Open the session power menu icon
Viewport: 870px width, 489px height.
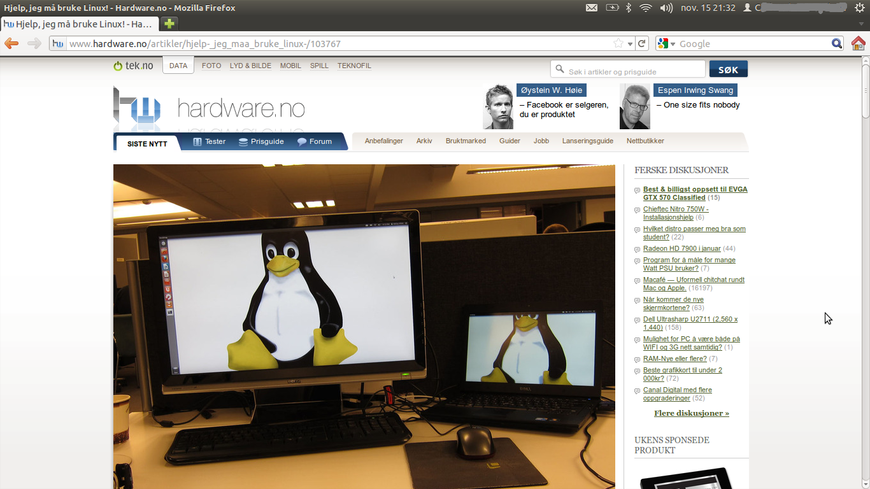pyautogui.click(x=859, y=8)
